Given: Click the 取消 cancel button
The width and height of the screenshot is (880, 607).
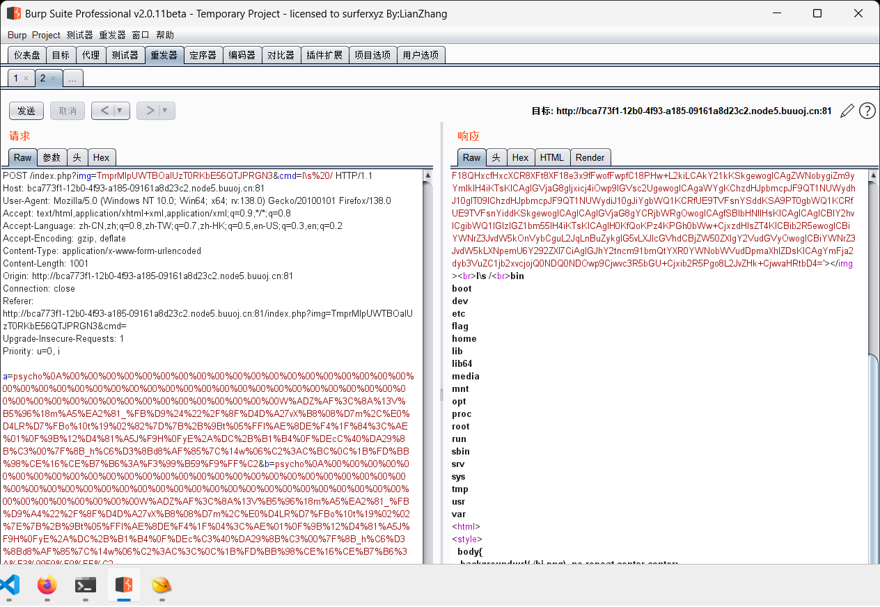Looking at the screenshot, I should (68, 111).
